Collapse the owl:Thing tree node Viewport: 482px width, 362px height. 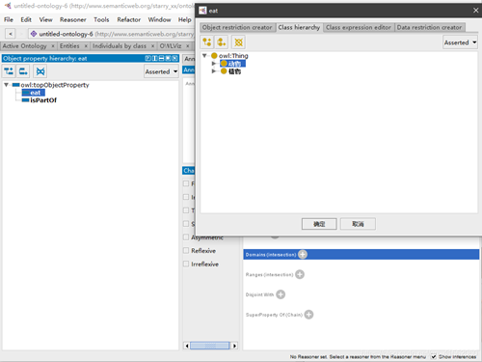click(x=204, y=56)
